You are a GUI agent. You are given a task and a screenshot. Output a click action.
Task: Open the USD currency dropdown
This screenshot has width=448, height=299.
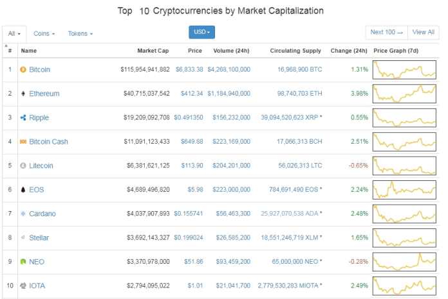[x=201, y=31]
